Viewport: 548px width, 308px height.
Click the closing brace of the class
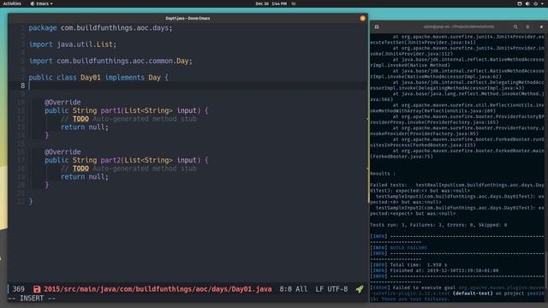(31, 201)
